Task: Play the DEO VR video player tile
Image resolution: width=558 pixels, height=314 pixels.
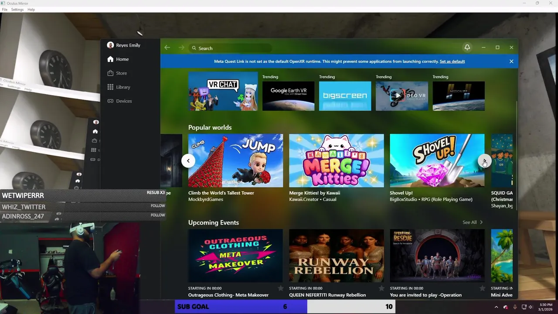Action: 401,96
